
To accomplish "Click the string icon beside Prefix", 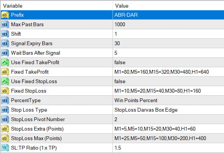I will (x=5, y=15).
